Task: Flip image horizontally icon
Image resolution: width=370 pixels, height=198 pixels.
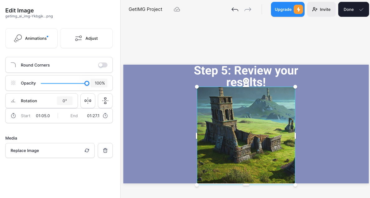Action: pyautogui.click(x=88, y=101)
